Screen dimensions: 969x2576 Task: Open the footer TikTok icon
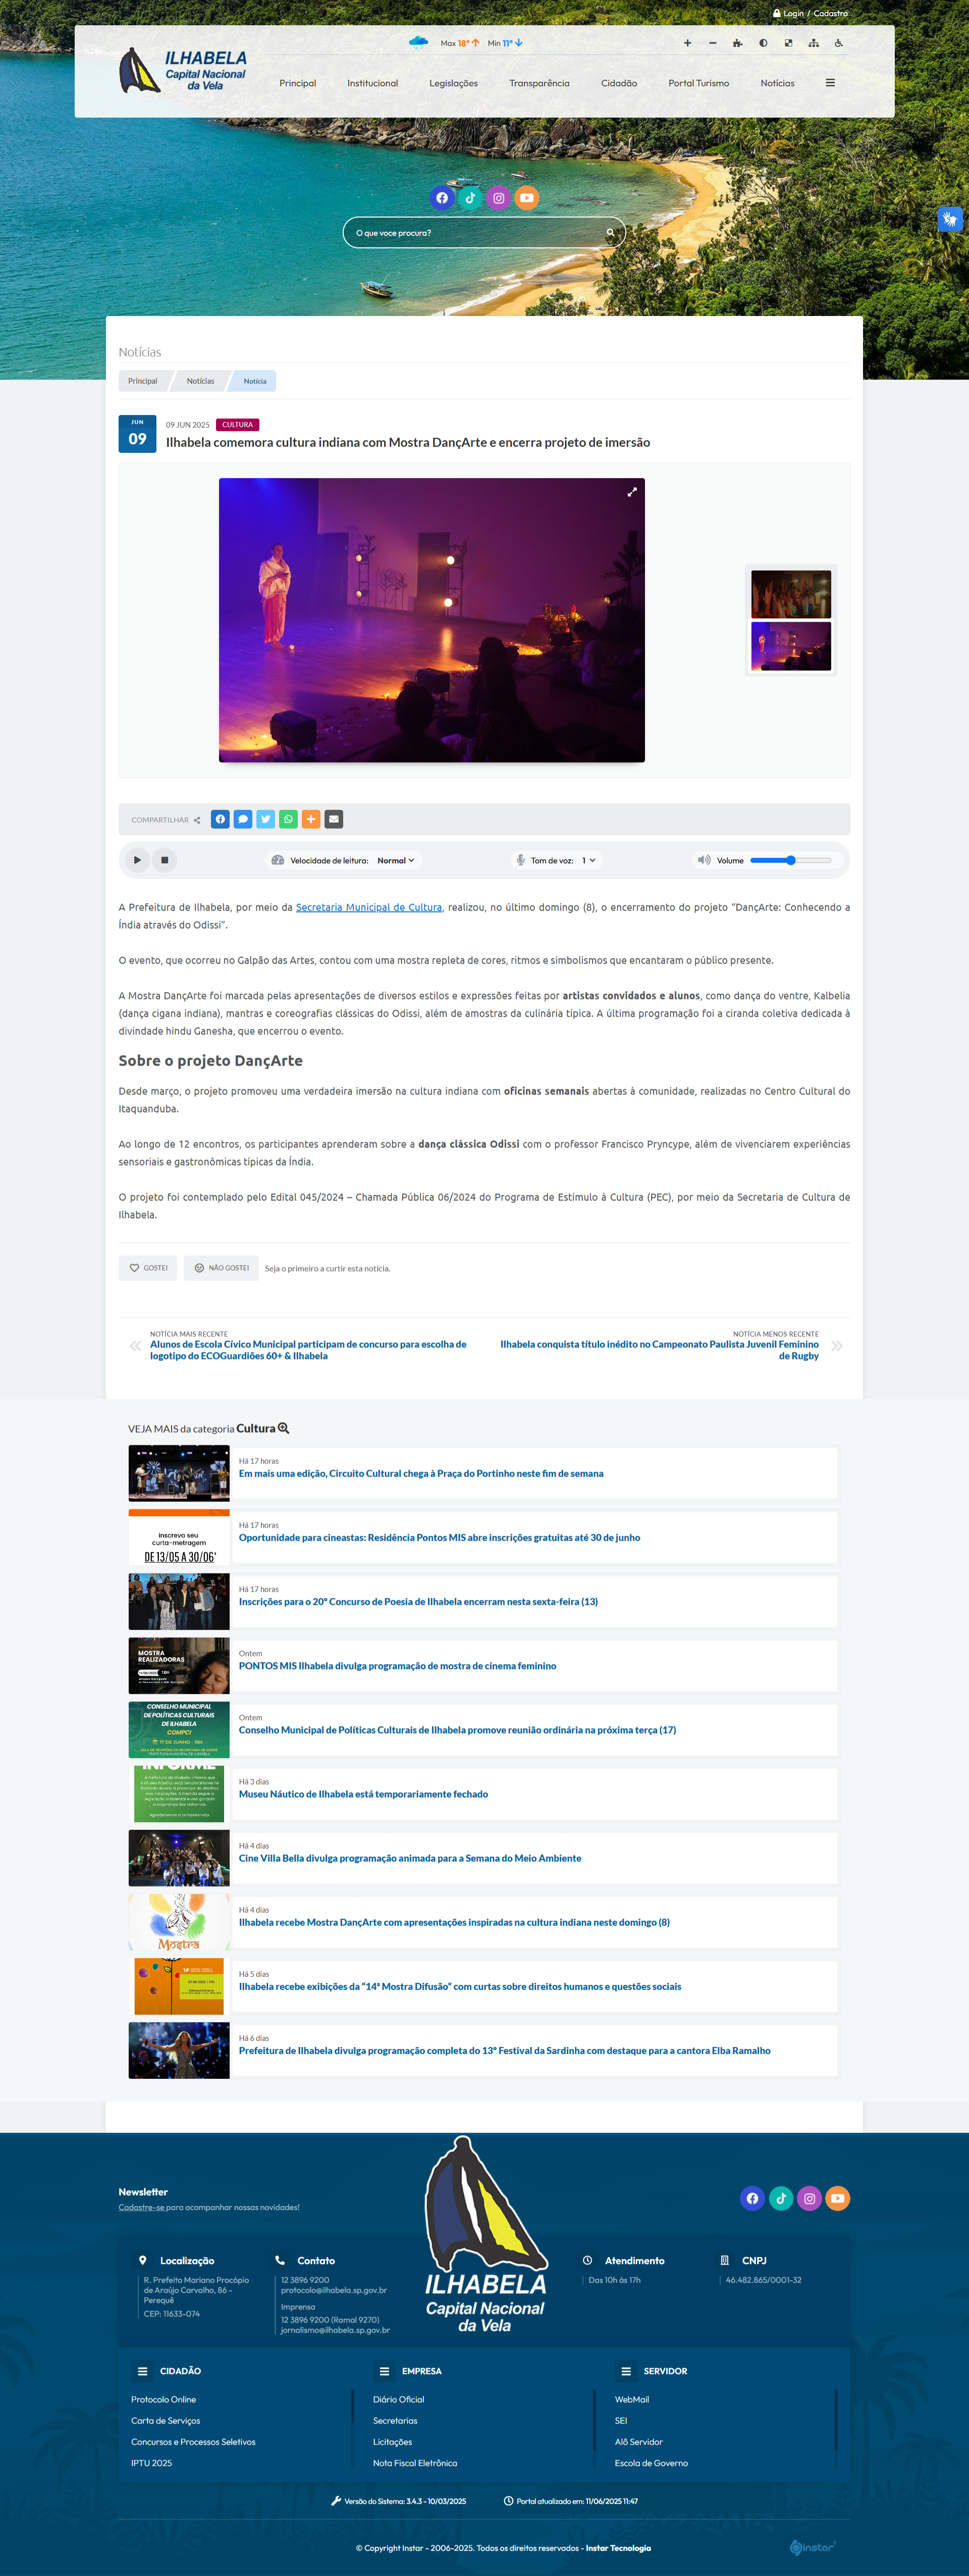pos(781,2198)
